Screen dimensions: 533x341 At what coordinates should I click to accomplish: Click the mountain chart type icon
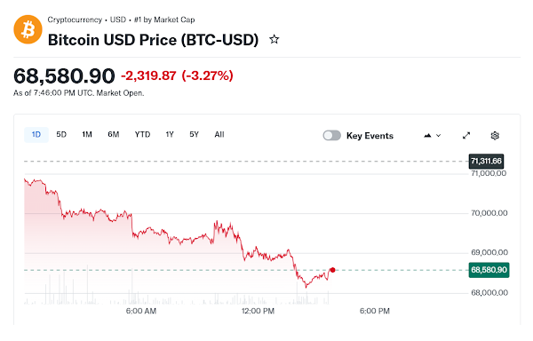click(427, 136)
